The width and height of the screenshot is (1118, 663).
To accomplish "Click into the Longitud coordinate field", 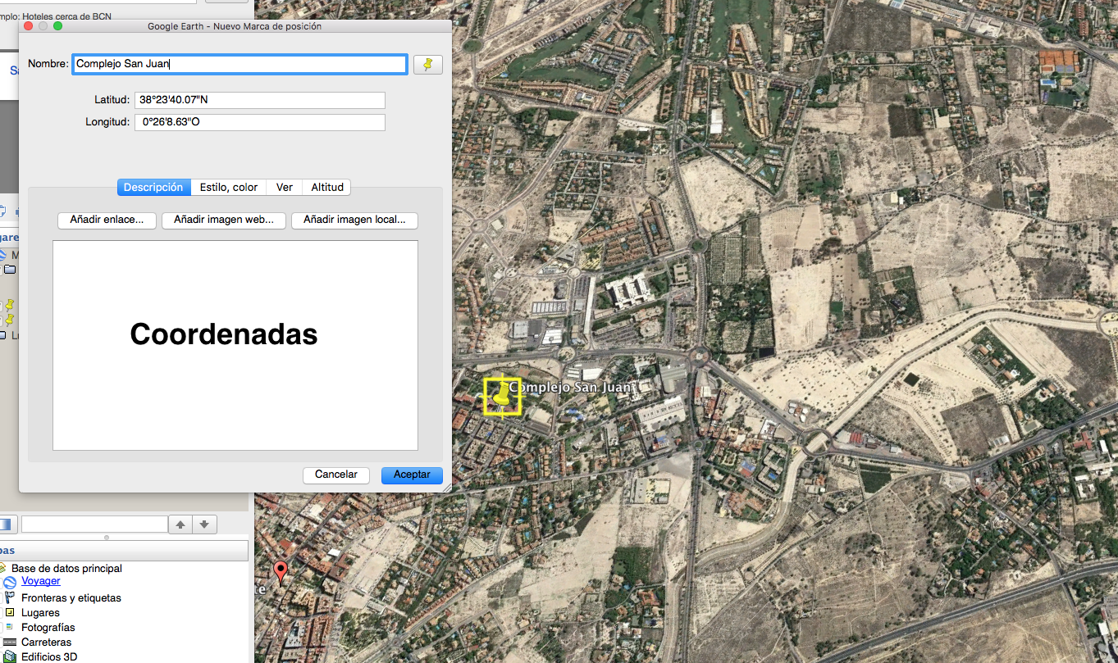I will tap(259, 122).
